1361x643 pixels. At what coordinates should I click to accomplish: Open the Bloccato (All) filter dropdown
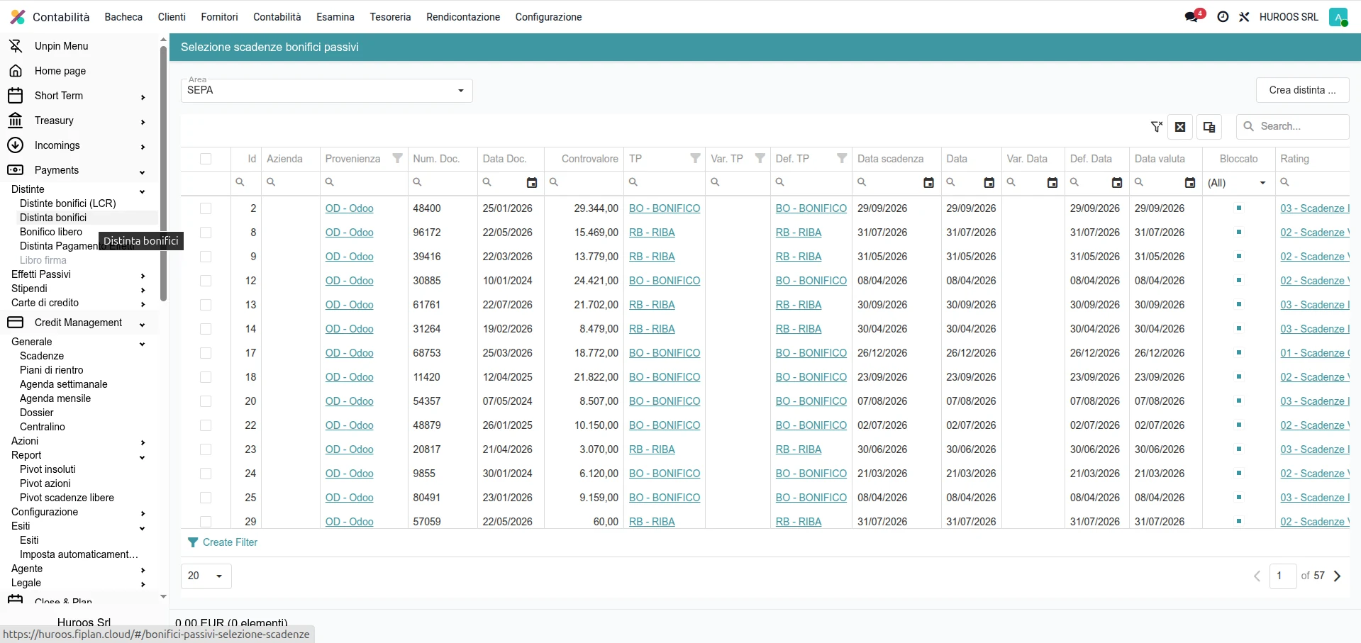[x=1238, y=183]
